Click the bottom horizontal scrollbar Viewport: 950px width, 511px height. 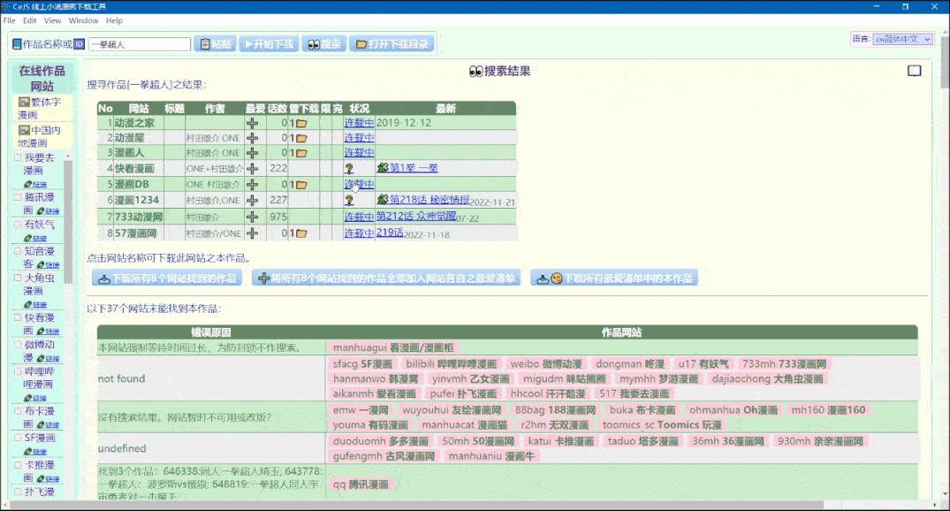(x=418, y=505)
